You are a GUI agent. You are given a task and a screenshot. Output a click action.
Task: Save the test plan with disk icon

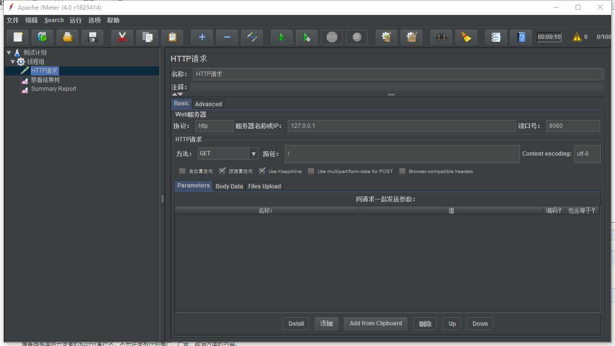click(93, 37)
